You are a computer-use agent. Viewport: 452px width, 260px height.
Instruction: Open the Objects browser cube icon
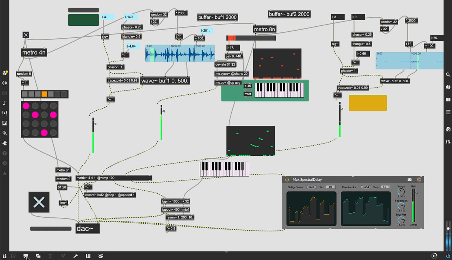[5, 73]
